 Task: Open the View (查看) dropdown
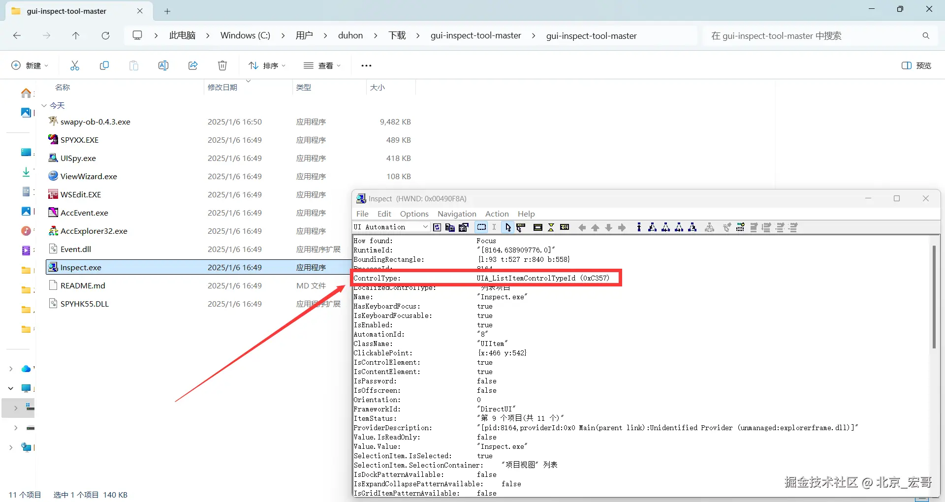pyautogui.click(x=322, y=65)
